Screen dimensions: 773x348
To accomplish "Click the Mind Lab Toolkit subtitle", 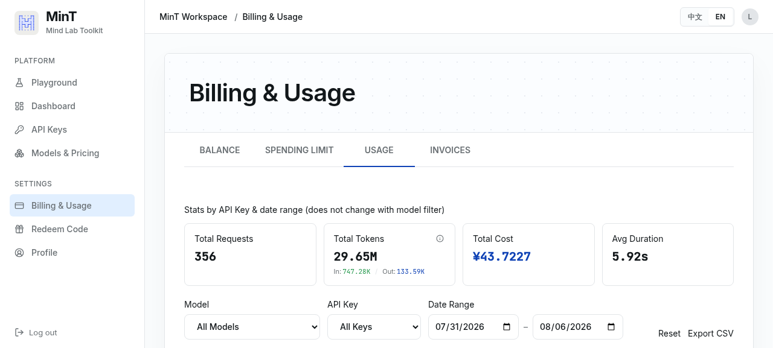I will point(74,31).
